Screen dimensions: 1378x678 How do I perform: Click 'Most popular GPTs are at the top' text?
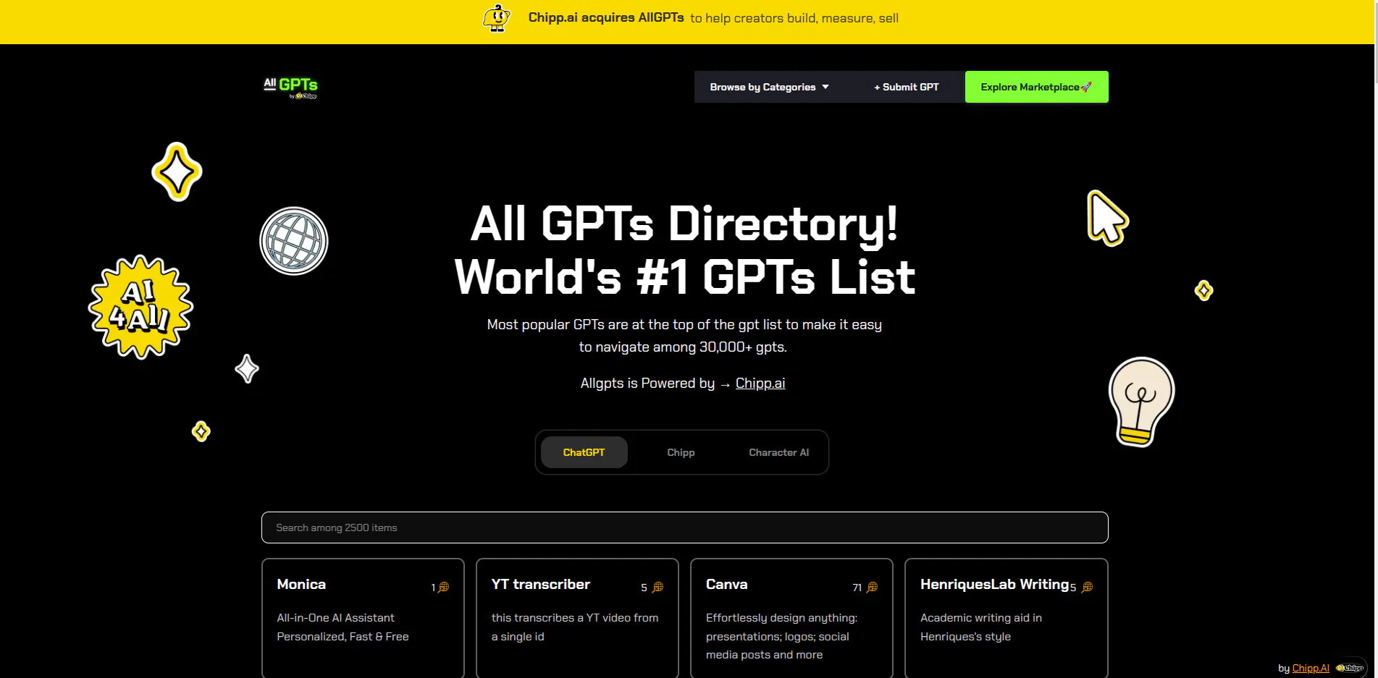point(684,336)
